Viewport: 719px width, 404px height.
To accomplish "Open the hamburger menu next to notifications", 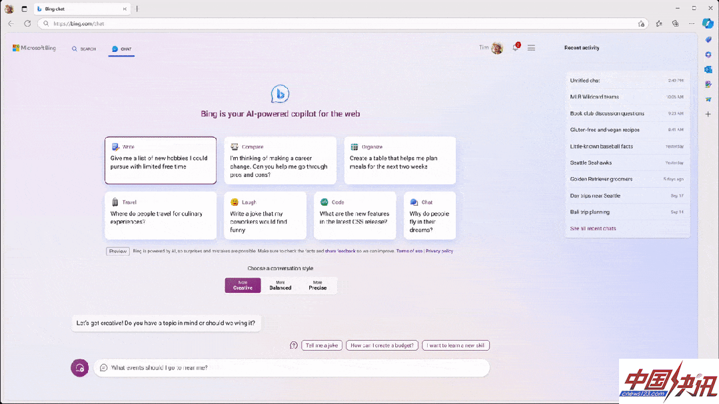I will point(531,48).
